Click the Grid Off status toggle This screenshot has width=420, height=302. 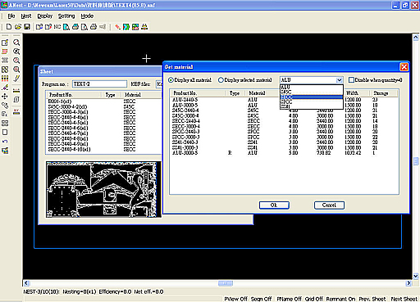(x=313, y=299)
